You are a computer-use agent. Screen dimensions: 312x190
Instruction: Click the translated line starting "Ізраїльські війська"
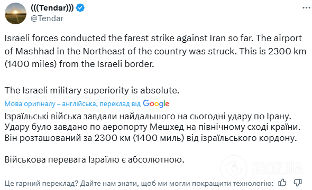[x=148, y=116]
